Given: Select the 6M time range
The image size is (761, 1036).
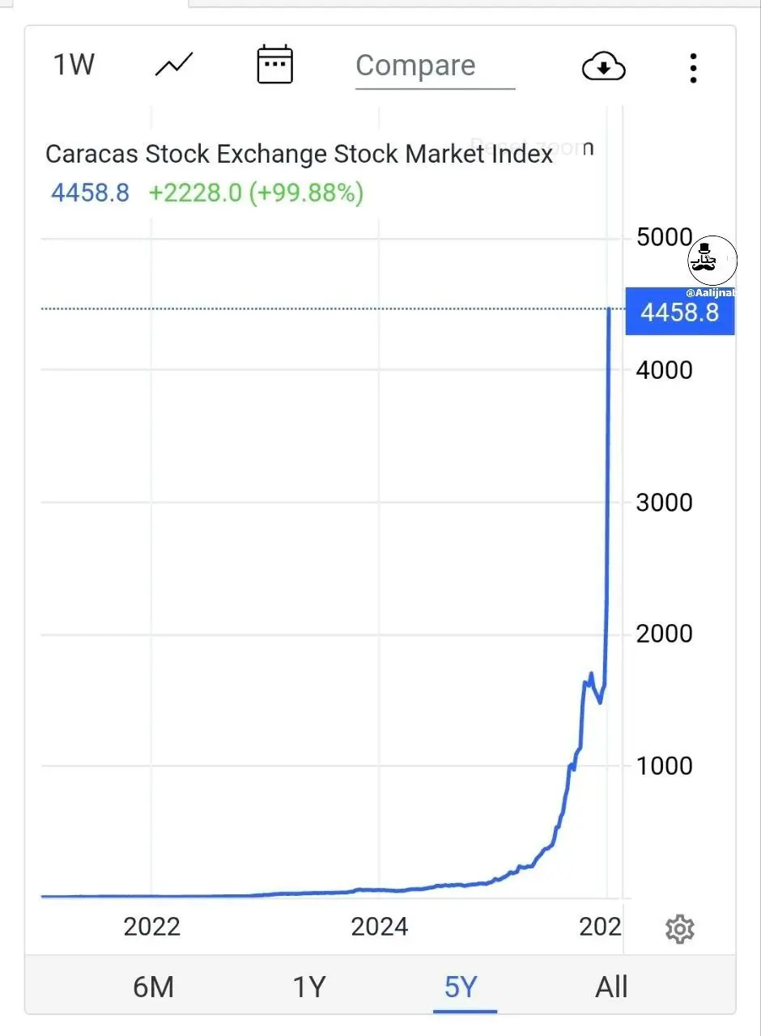Looking at the screenshot, I should click(x=153, y=987).
